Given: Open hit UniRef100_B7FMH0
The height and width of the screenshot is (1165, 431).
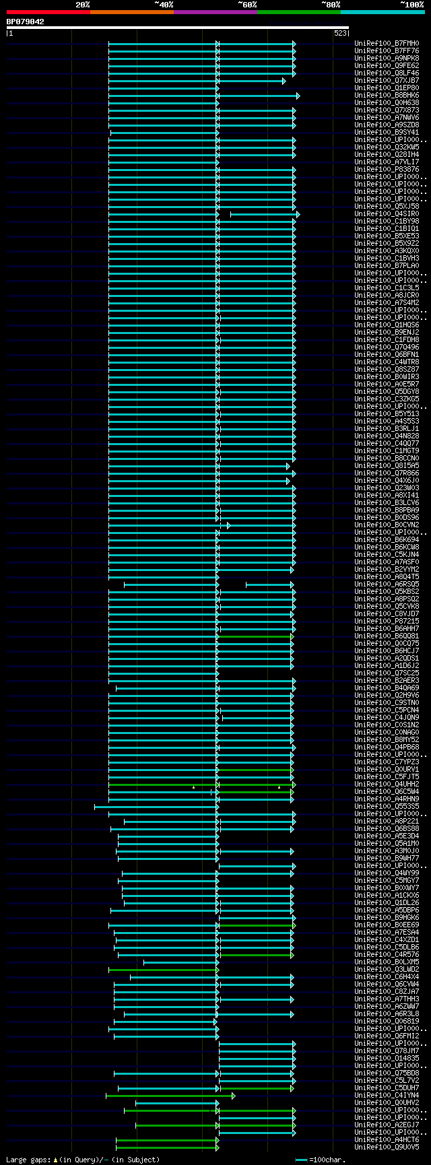Looking at the screenshot, I should click(x=387, y=44).
